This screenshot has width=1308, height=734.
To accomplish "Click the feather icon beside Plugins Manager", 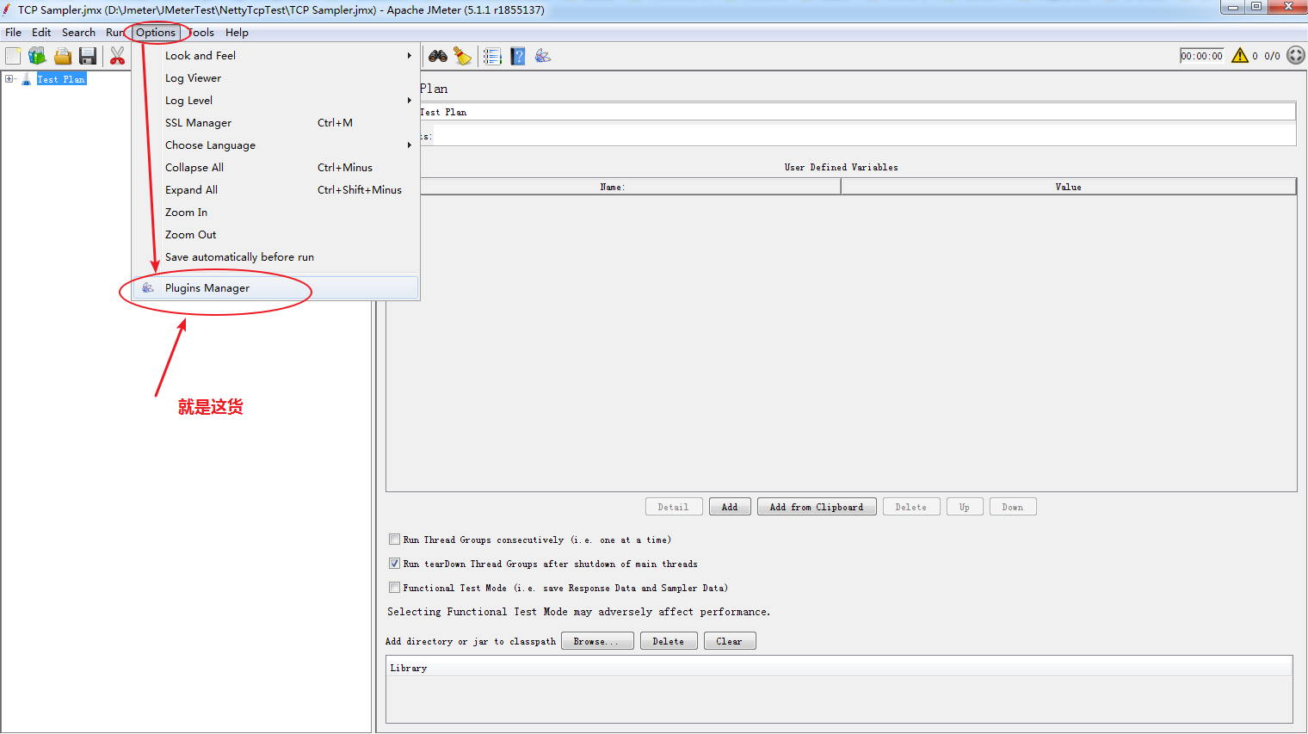I will pyautogui.click(x=148, y=288).
